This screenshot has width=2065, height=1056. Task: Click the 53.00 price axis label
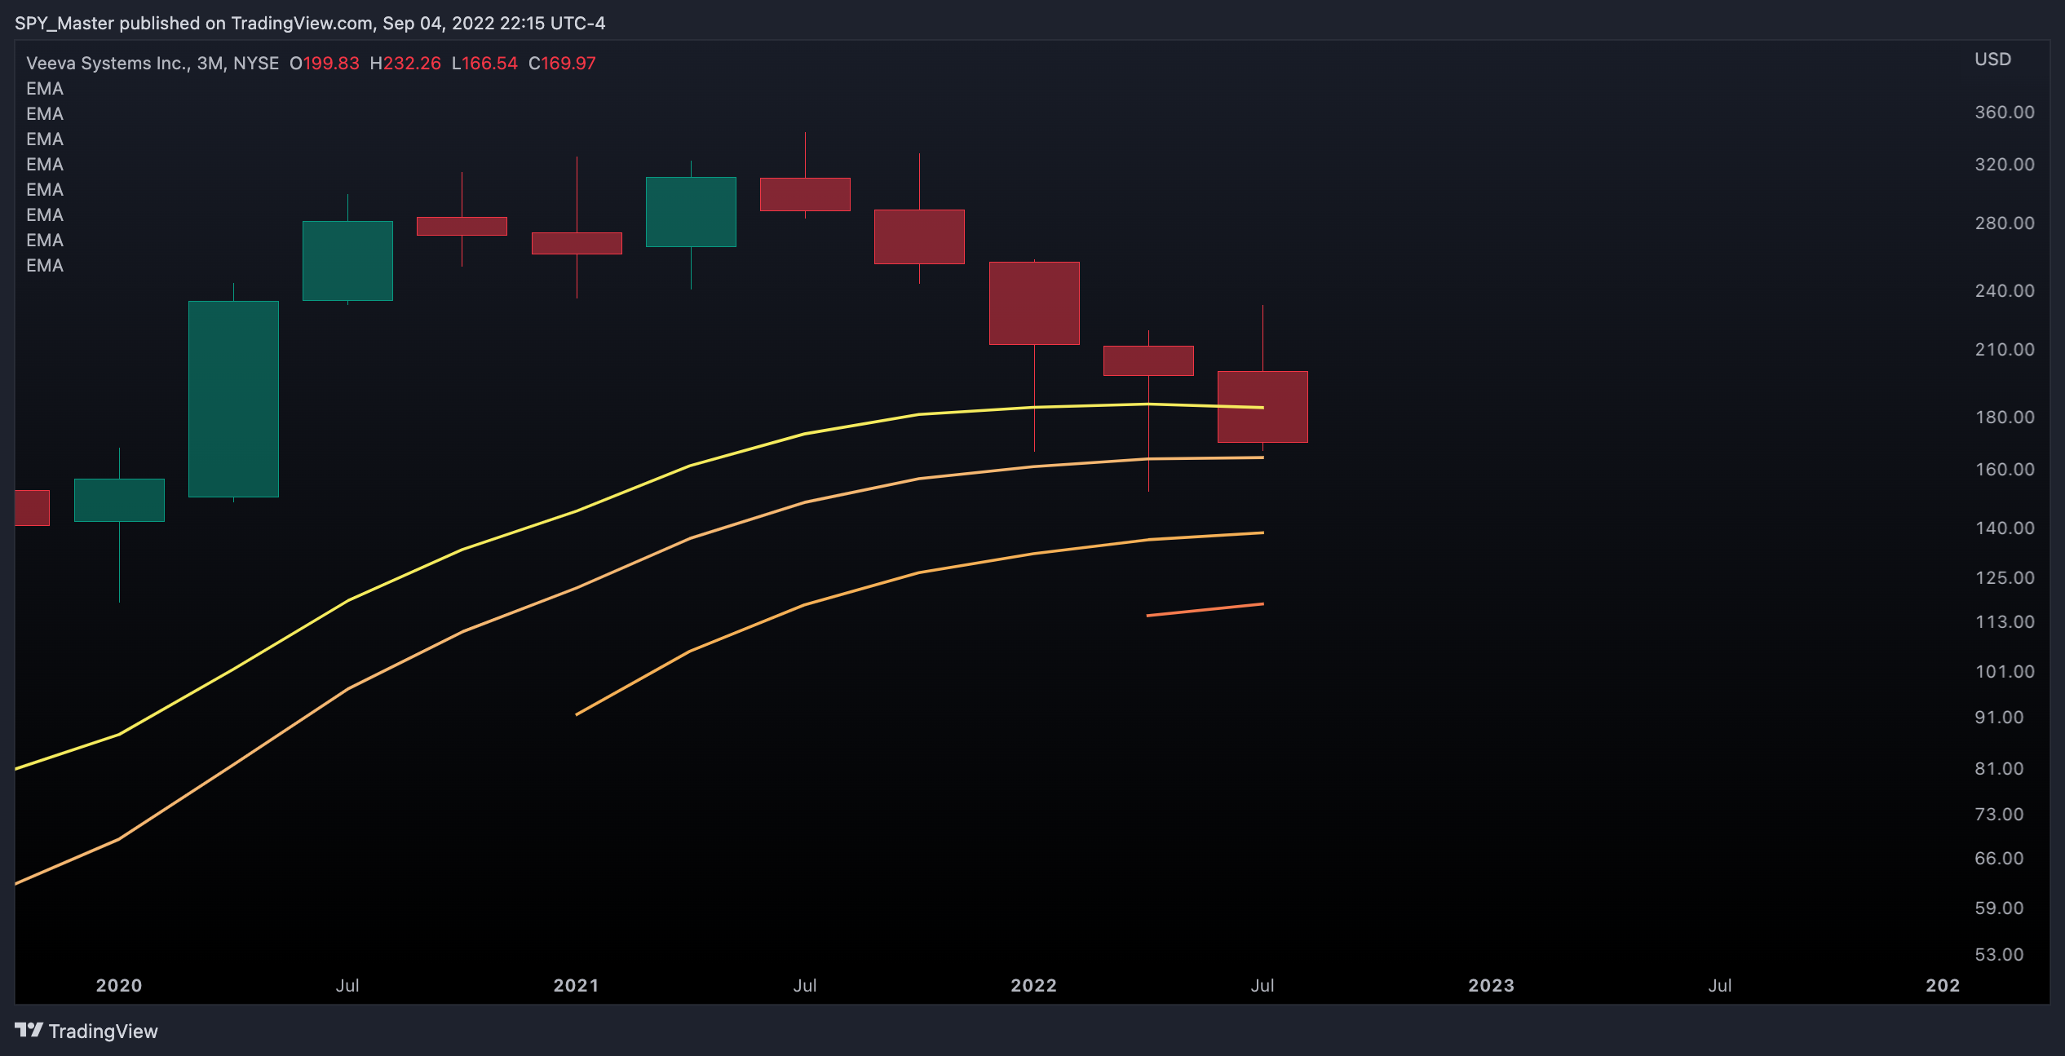click(x=1999, y=955)
